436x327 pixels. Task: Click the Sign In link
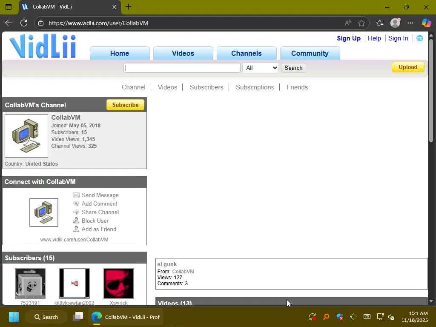point(398,38)
